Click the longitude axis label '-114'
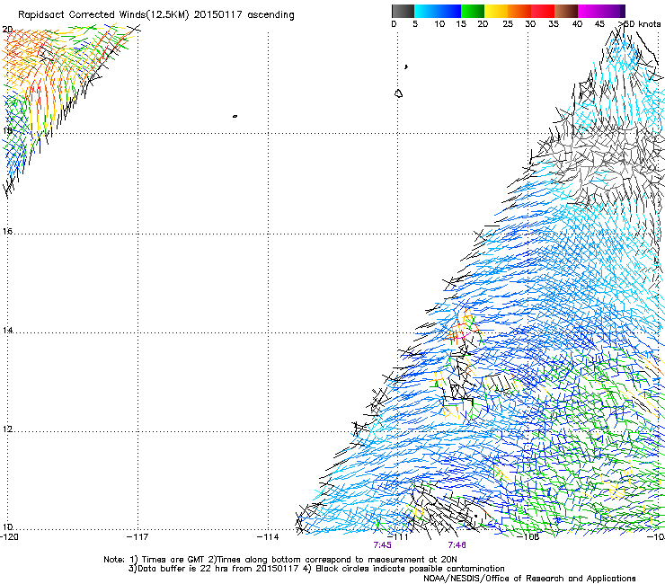Image resolution: width=665 pixels, height=584 pixels. (x=268, y=537)
